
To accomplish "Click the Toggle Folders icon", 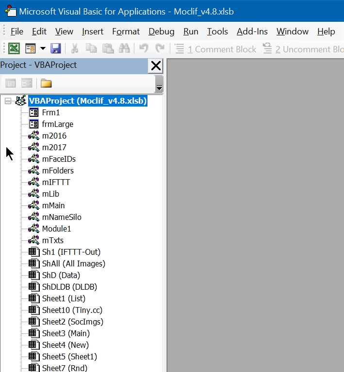I will pyautogui.click(x=46, y=83).
